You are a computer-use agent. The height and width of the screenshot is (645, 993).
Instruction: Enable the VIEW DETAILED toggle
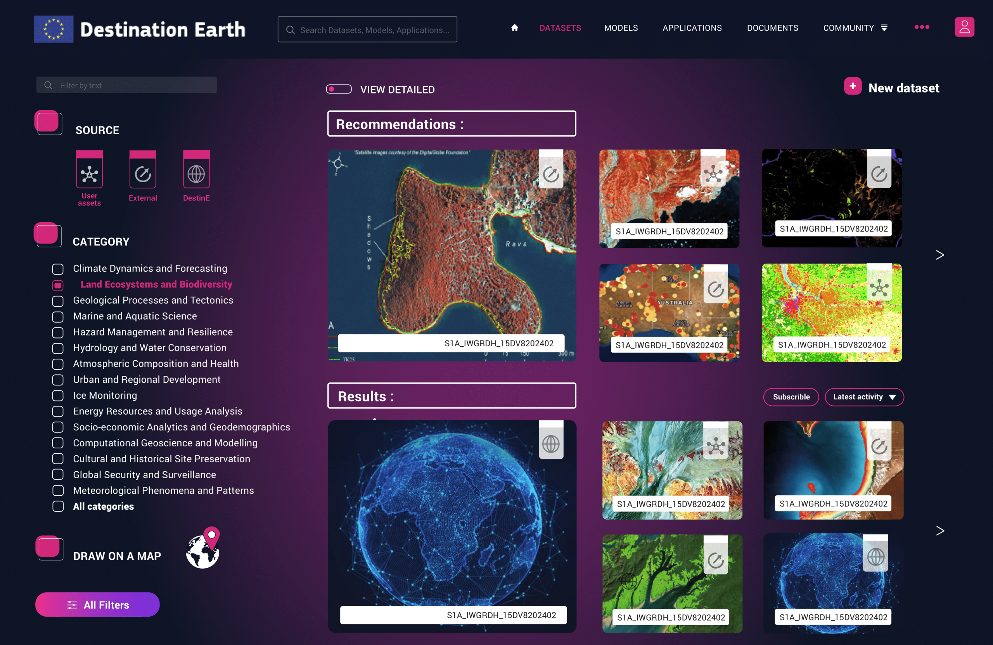point(339,89)
